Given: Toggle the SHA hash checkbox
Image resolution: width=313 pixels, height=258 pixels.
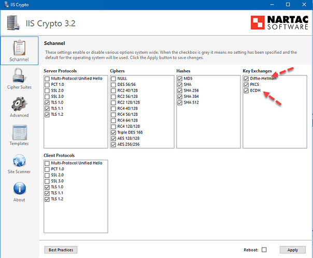Looking at the screenshot, I should tap(180, 85).
